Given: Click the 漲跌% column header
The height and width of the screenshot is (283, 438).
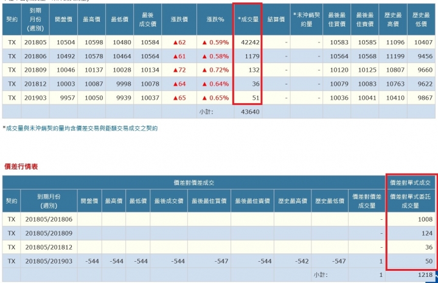Looking at the screenshot, I should tap(215, 19).
